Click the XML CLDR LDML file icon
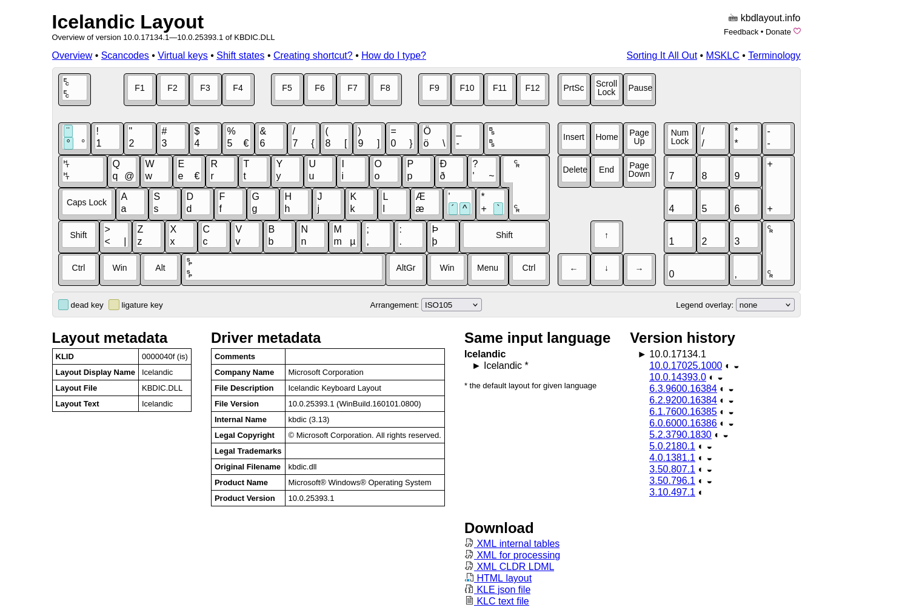Viewport: 902px width, 616px height. 469,566
